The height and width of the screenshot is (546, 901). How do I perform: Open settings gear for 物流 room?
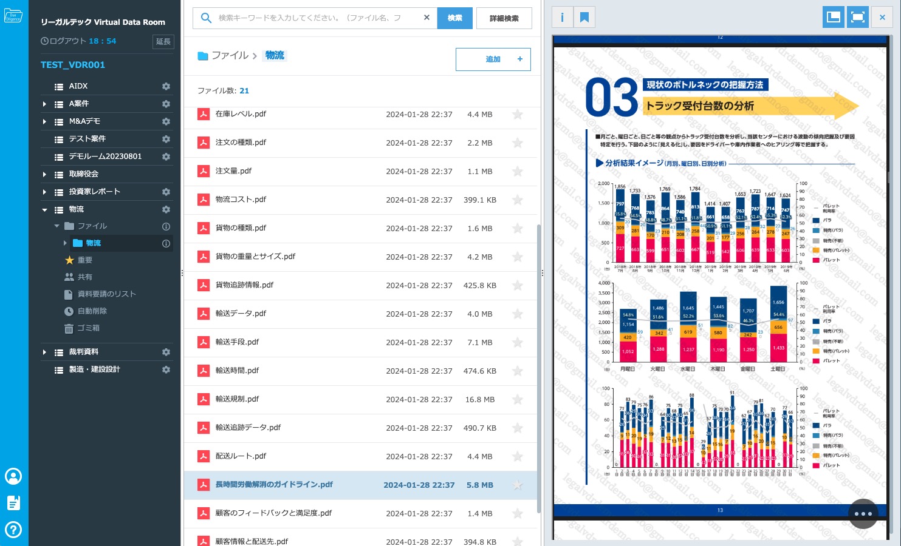point(166,209)
